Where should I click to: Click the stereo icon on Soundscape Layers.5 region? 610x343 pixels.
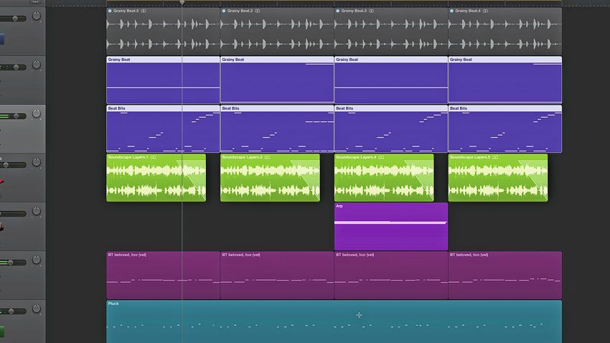(x=496, y=157)
